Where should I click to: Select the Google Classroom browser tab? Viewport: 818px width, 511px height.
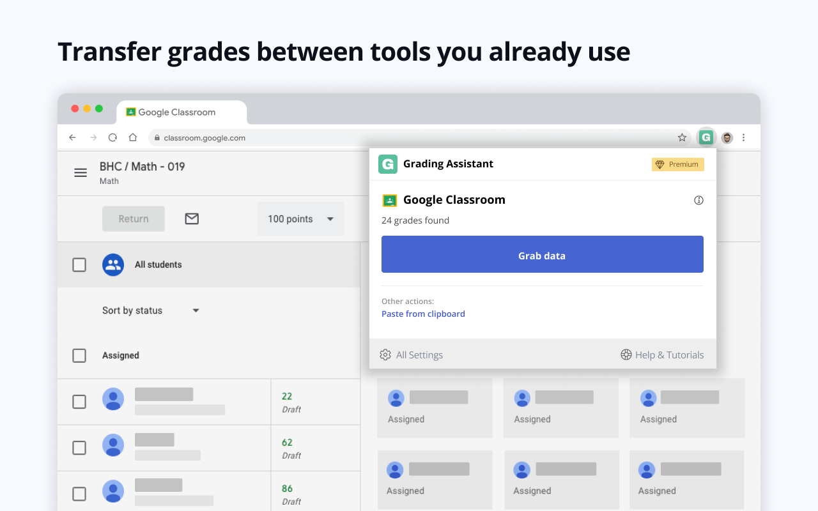click(x=181, y=112)
